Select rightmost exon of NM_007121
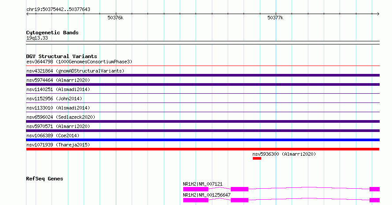Viewport: 392px width, 205px height. click(x=374, y=189)
